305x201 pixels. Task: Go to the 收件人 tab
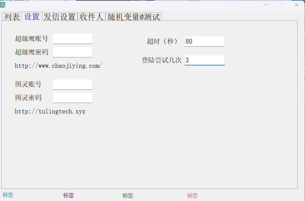point(92,17)
